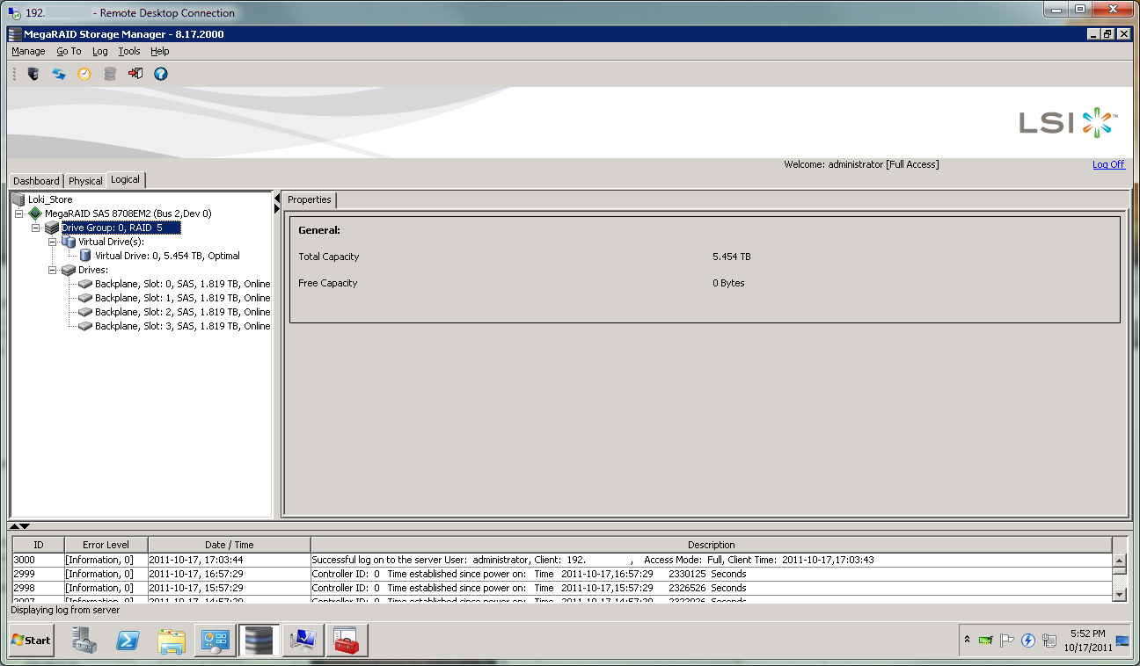The height and width of the screenshot is (666, 1140).
Task: Switch to the Physical tab
Action: click(x=85, y=181)
